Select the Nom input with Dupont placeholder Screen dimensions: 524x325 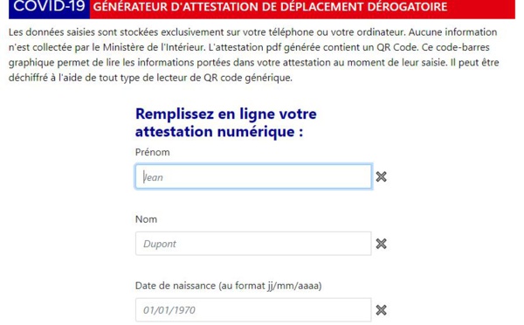(253, 244)
